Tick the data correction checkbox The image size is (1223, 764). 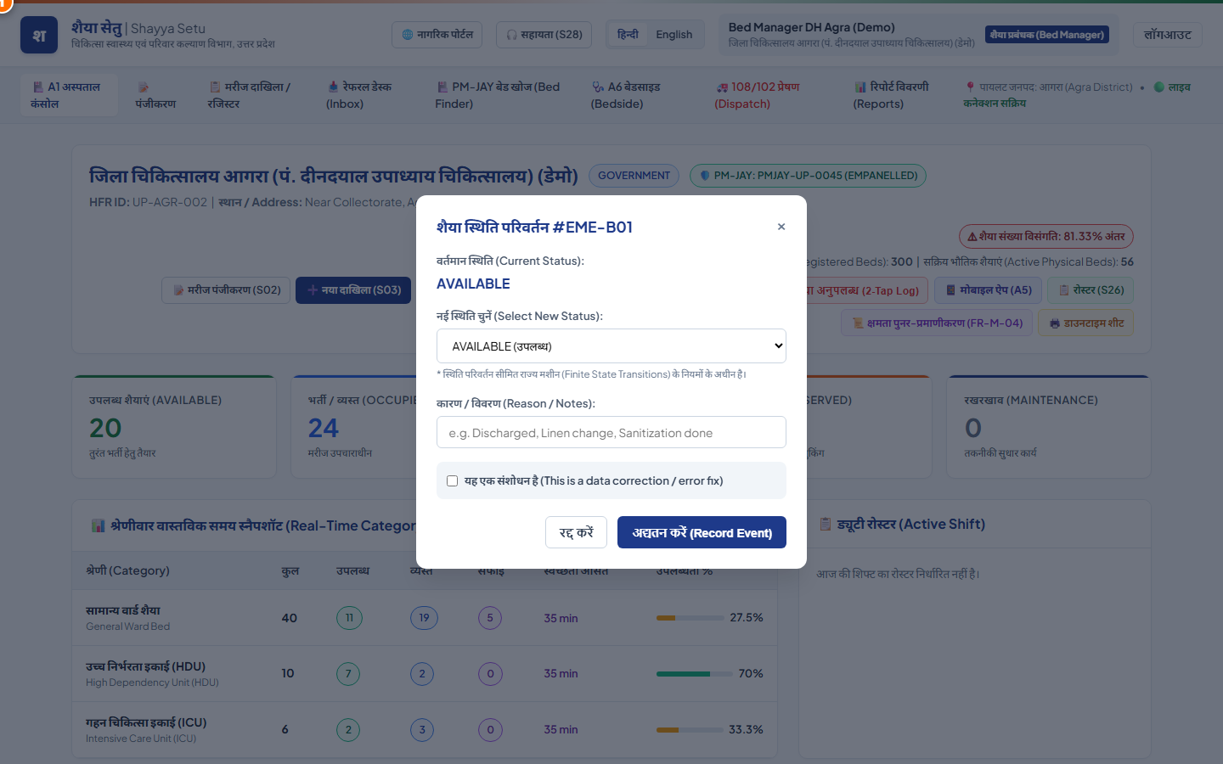(453, 480)
